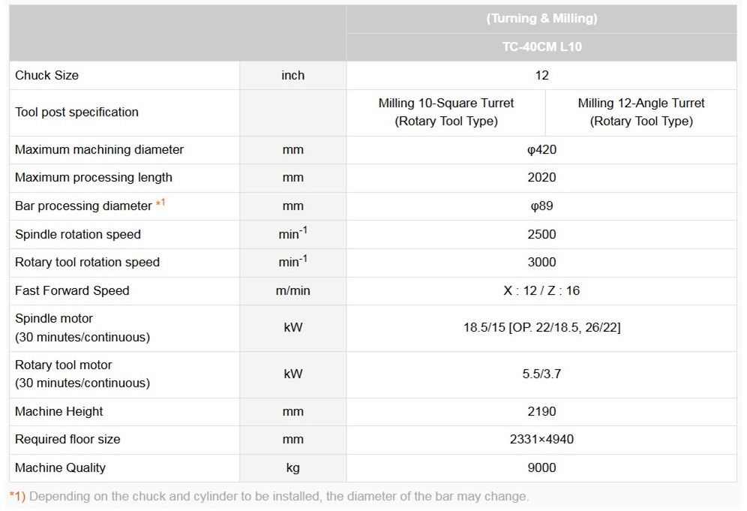The width and height of the screenshot is (747, 511).
Task: Click the Chuck Size row label
Action: tap(46, 75)
